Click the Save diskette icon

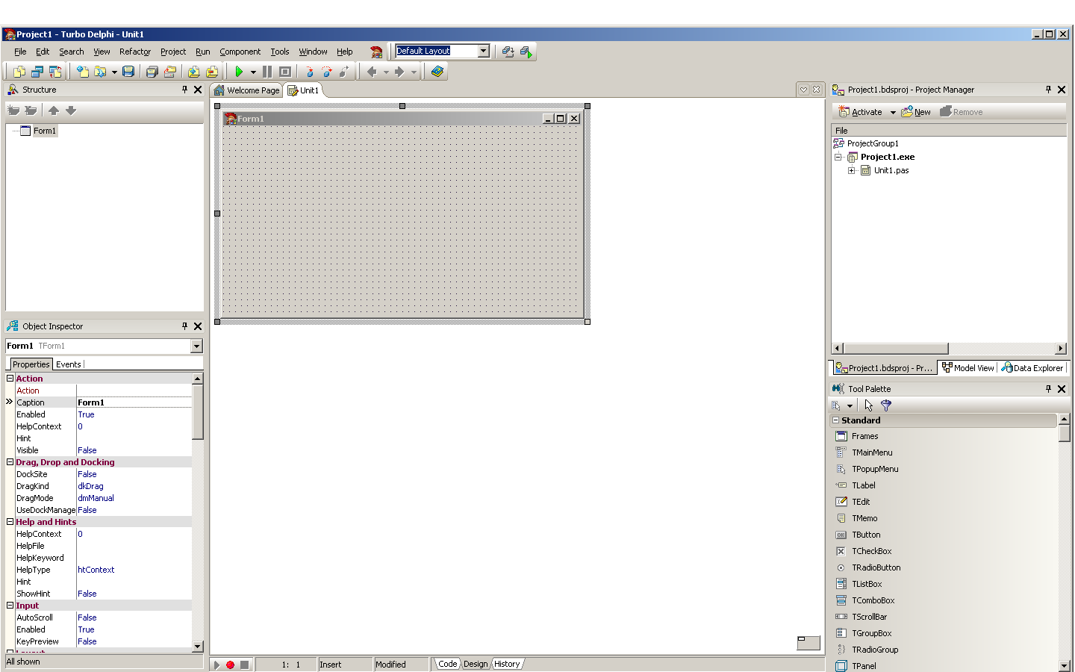[x=128, y=72]
